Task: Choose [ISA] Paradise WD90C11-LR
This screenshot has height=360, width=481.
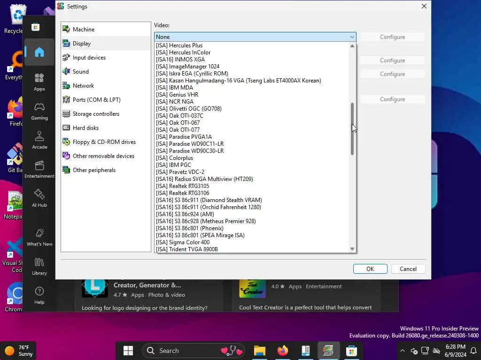Action: [x=252, y=144]
